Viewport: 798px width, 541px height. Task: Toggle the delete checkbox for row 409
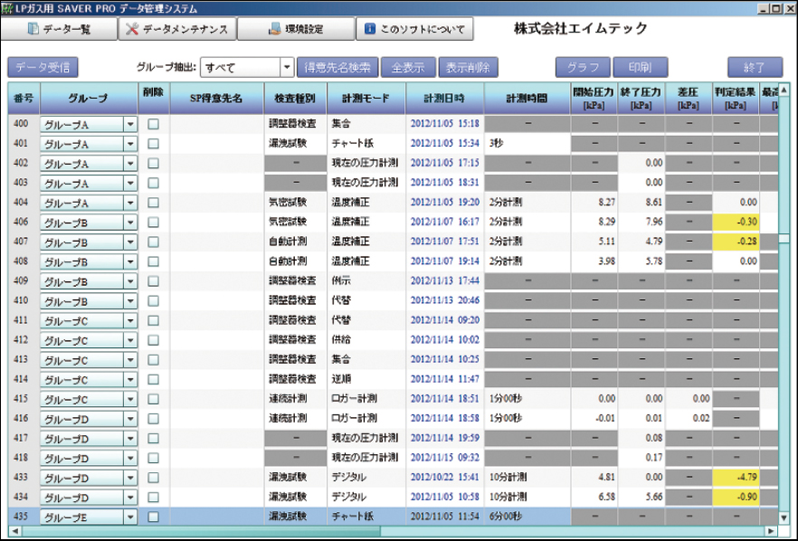[153, 281]
